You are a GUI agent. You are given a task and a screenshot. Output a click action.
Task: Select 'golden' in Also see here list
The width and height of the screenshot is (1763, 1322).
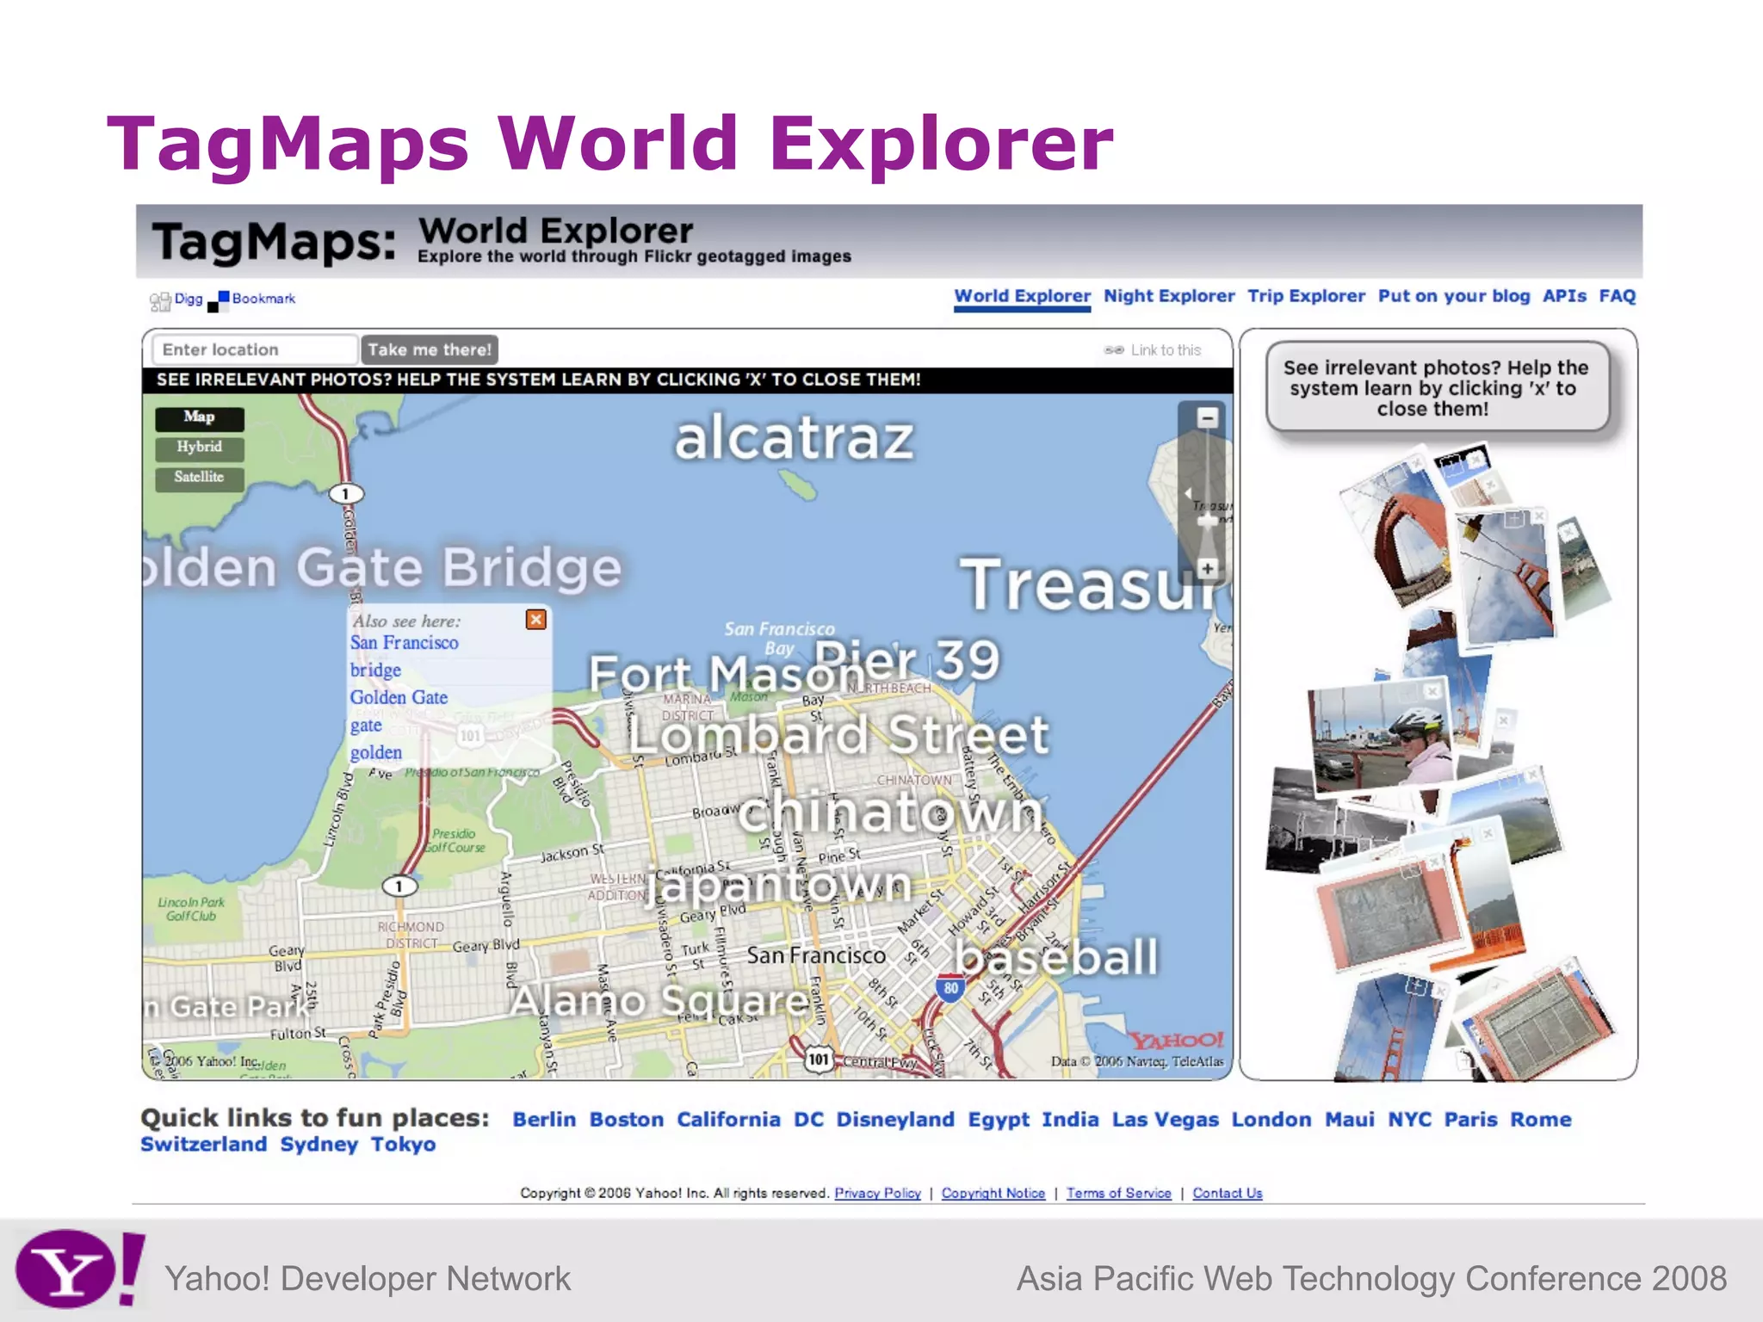coord(375,753)
